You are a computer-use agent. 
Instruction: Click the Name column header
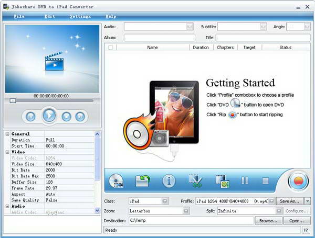point(152,48)
